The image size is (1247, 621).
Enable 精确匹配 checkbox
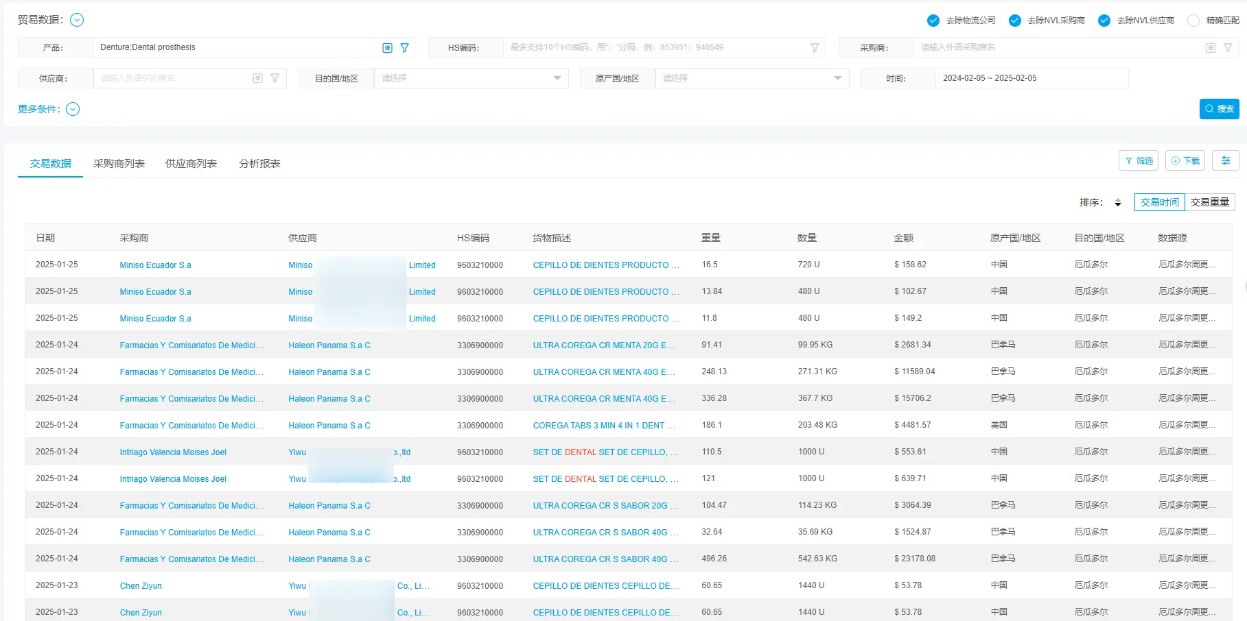click(x=1193, y=21)
